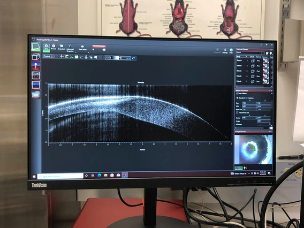Click the green Stop acquisition button
This screenshot has width=304, height=228.
click(x=46, y=48)
